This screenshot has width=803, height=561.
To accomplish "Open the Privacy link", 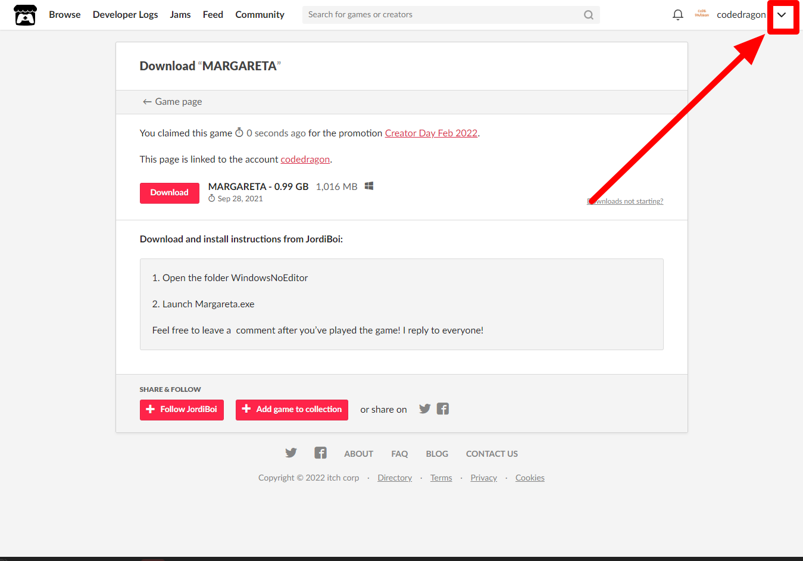I will pyautogui.click(x=483, y=478).
